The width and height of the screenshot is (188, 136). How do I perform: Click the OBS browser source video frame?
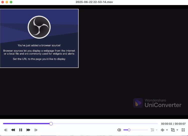(39, 38)
